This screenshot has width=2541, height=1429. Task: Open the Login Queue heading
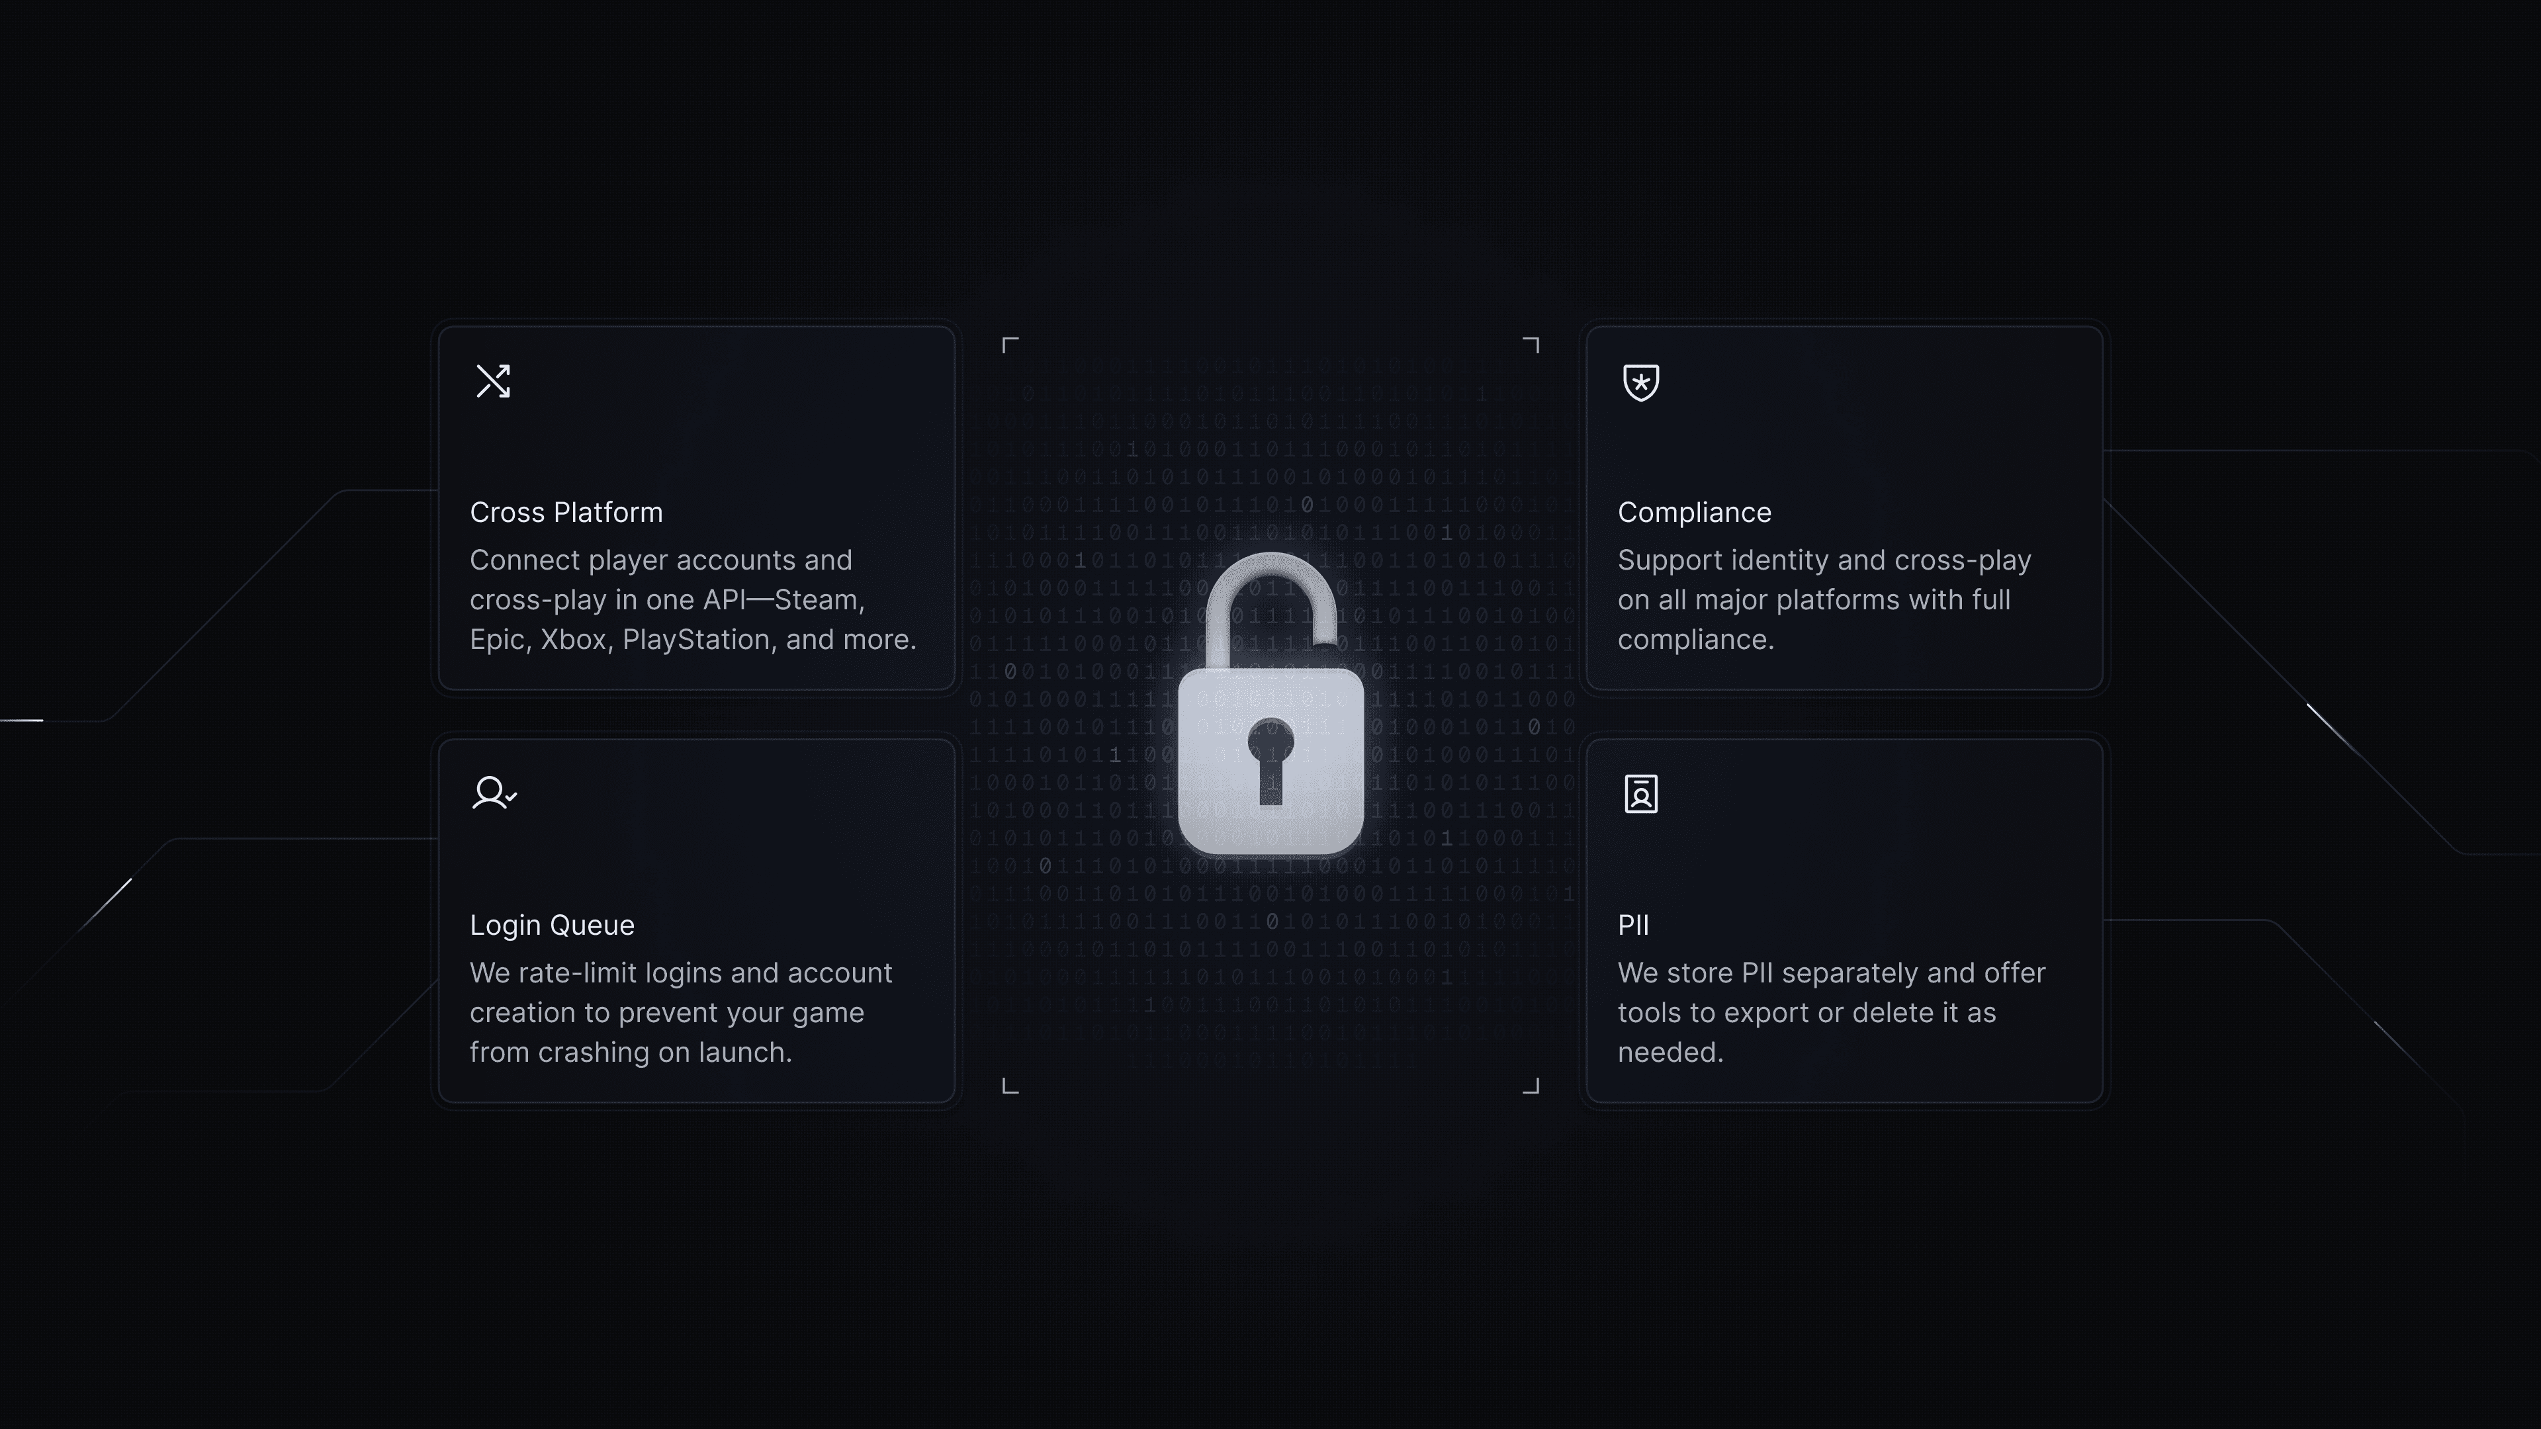coord(553,925)
